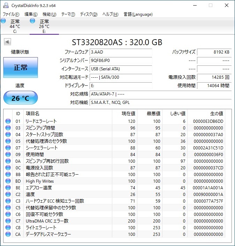Click the disk title ST3320820AS : 320.0 GB
235x246 pixels.
(117, 42)
